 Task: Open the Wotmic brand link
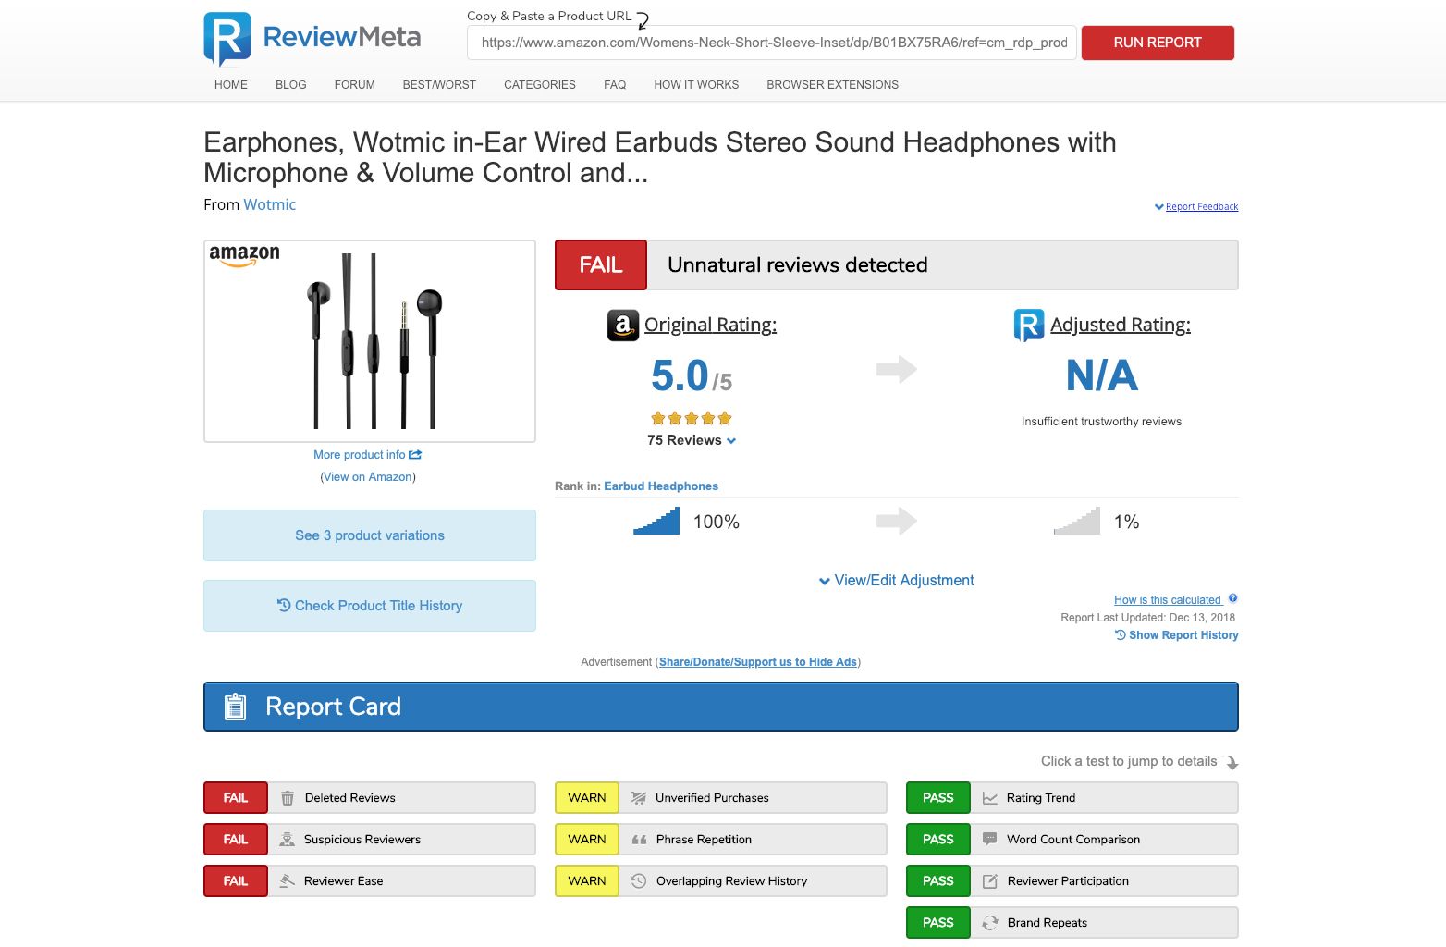point(269,204)
